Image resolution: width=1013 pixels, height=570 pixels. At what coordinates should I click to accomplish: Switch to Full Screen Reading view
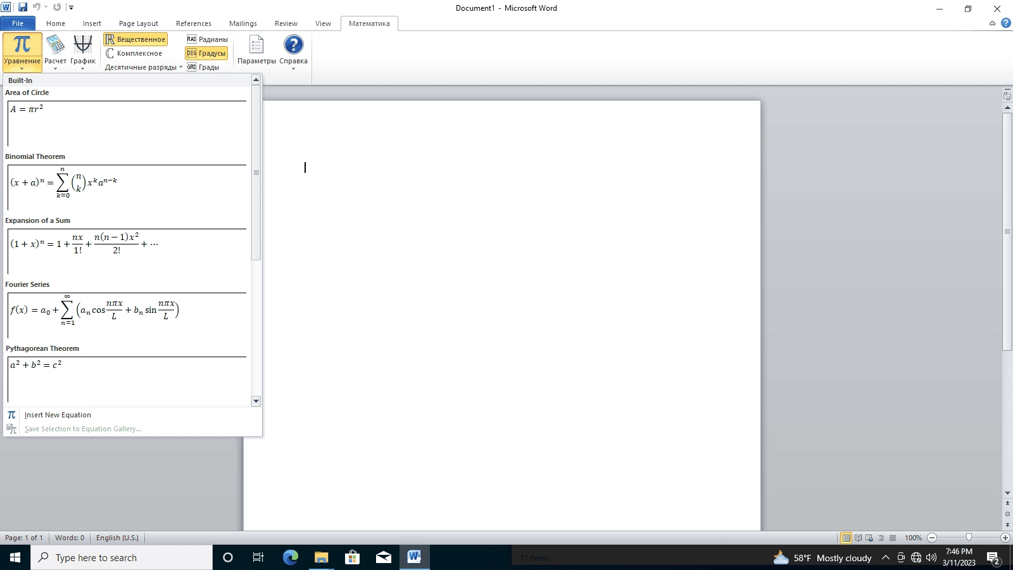click(858, 538)
